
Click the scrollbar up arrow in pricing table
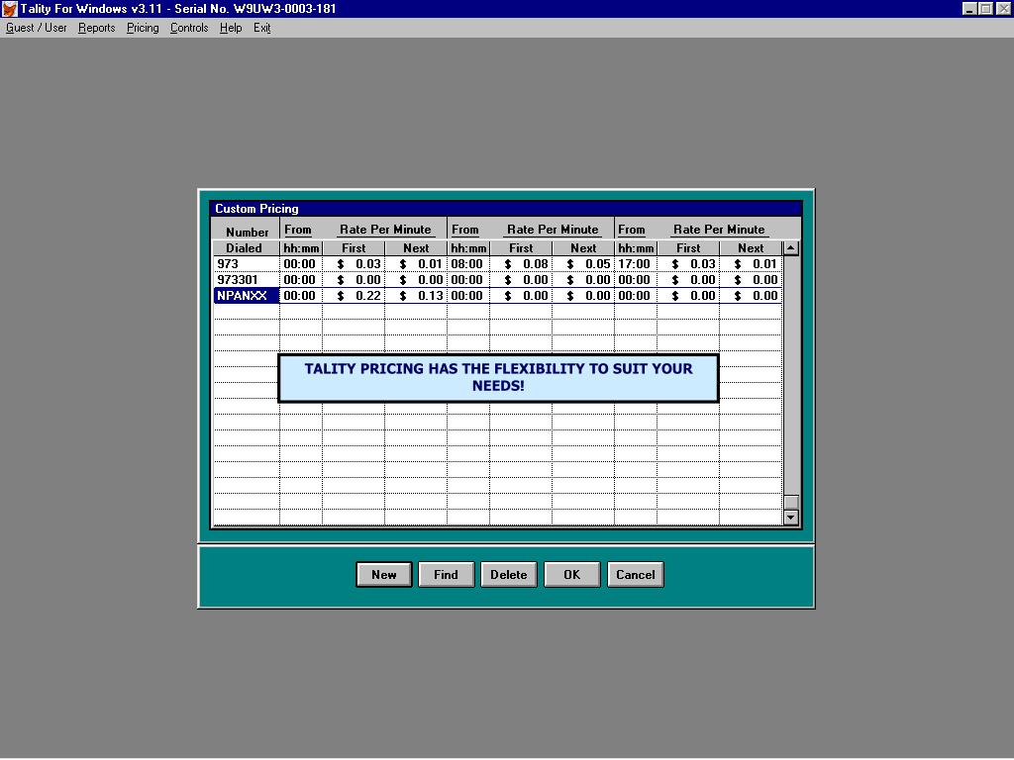click(x=791, y=248)
